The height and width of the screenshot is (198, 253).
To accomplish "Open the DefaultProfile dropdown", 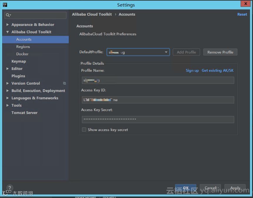I will pyautogui.click(x=138, y=52).
